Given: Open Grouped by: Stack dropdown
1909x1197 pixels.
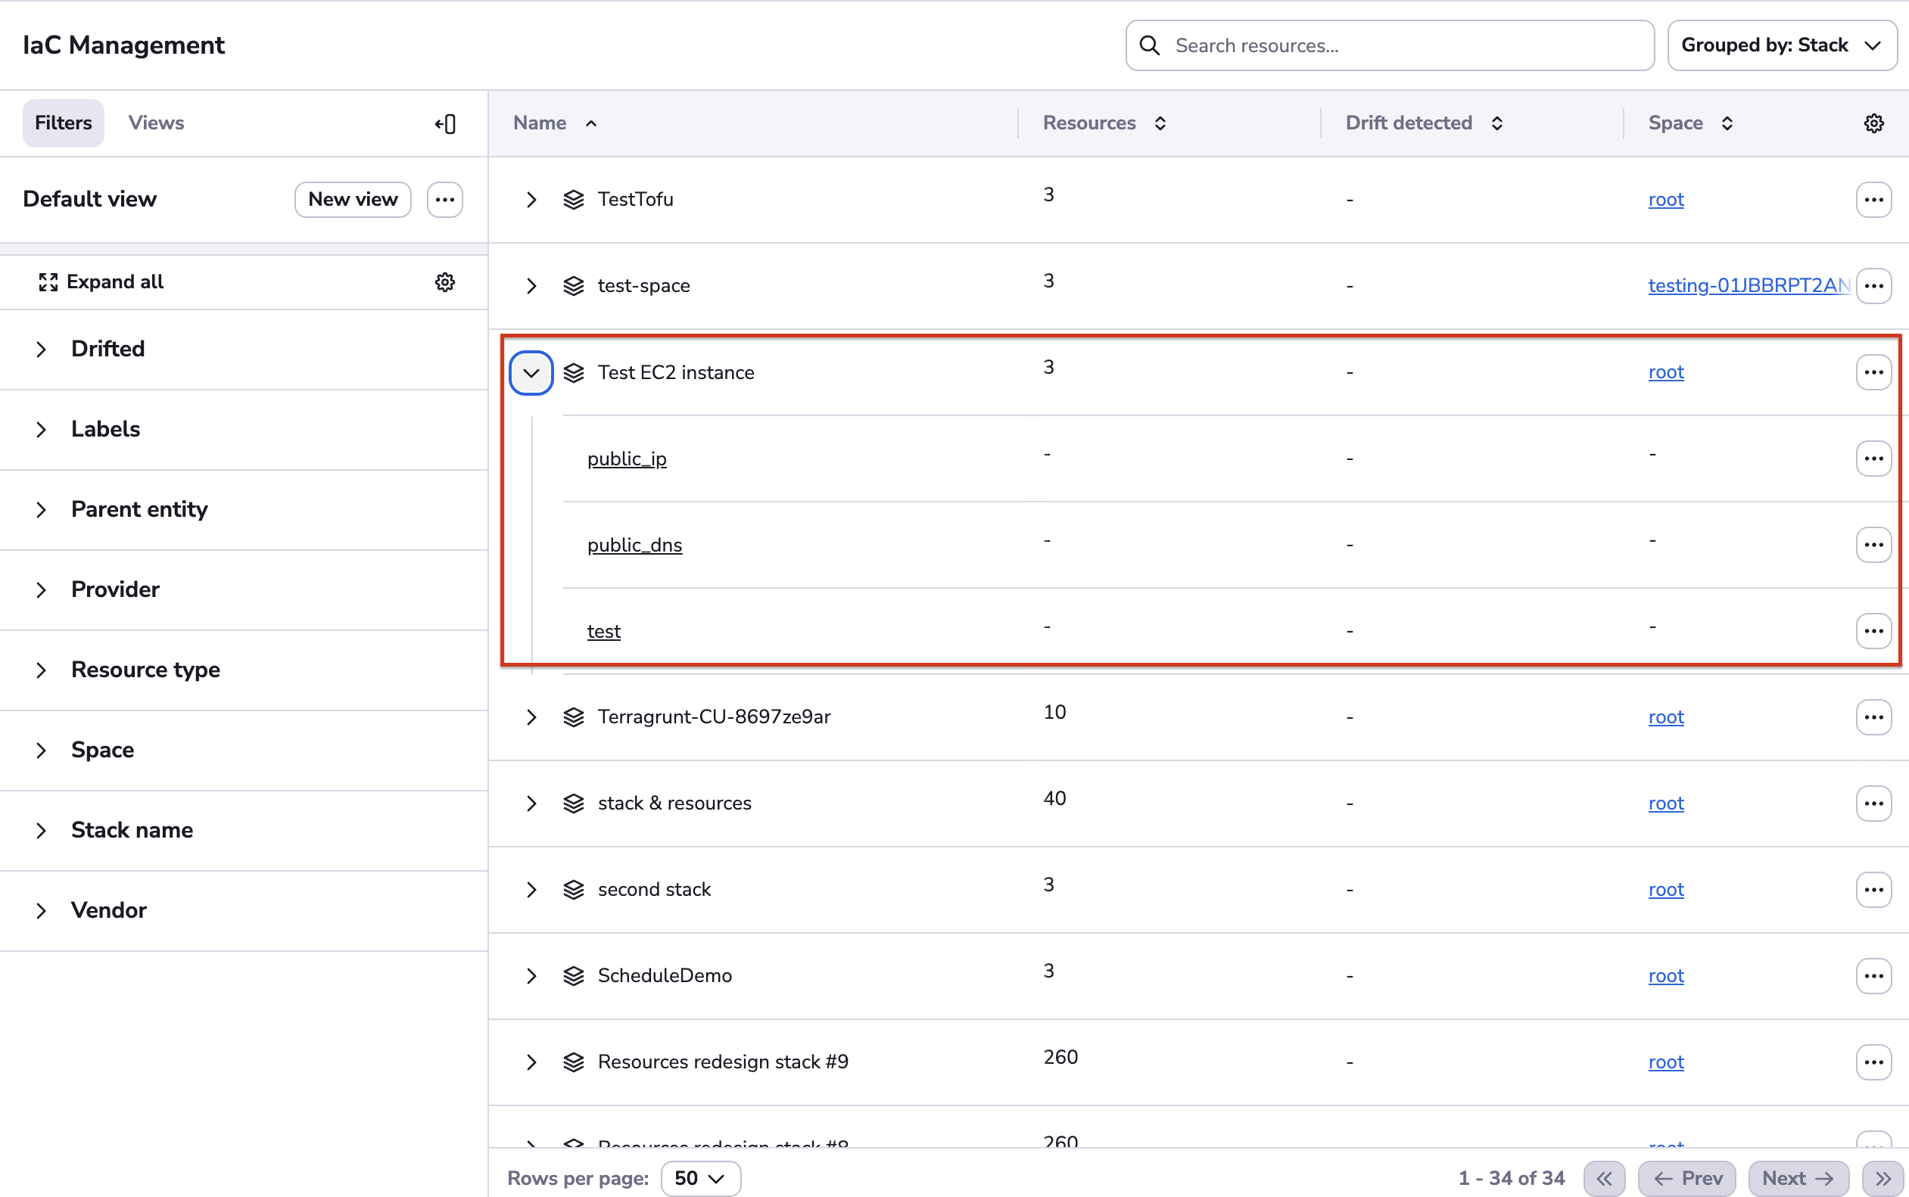Looking at the screenshot, I should [x=1782, y=46].
